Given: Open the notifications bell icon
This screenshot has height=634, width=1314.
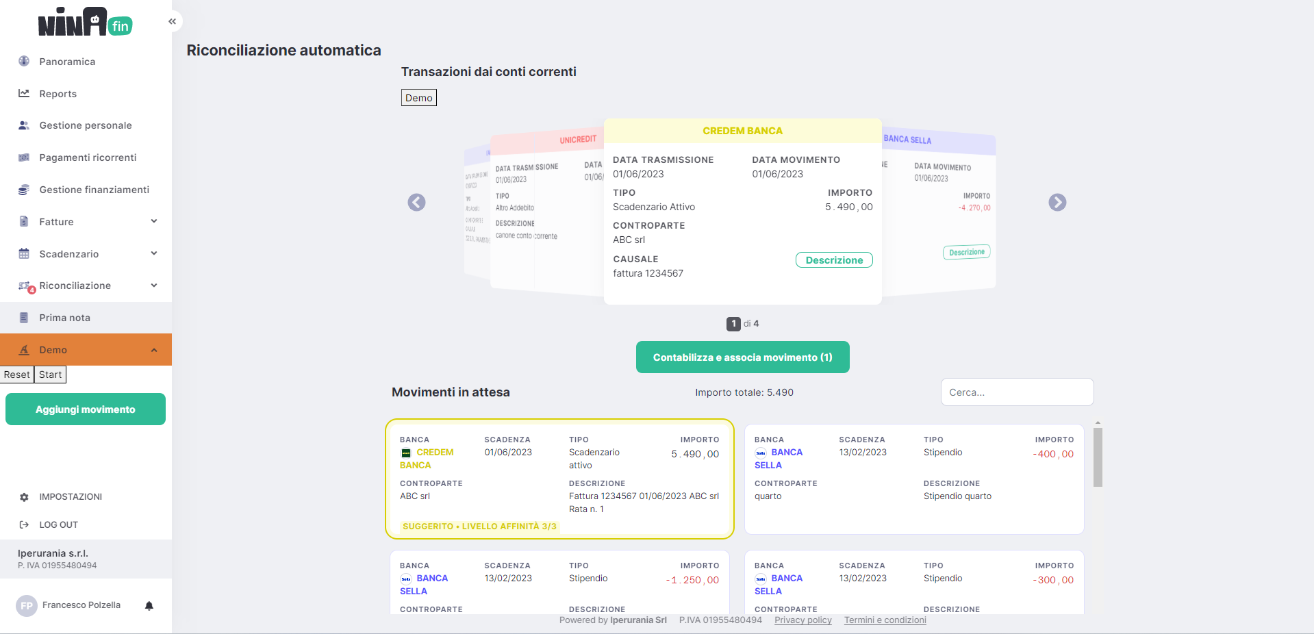Looking at the screenshot, I should pyautogui.click(x=149, y=605).
